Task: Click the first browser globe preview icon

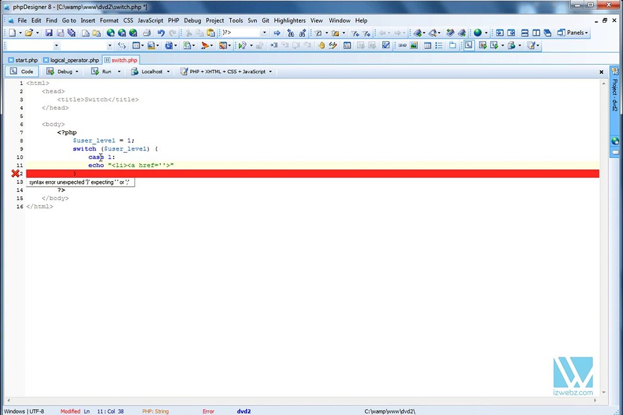Action: (110, 33)
